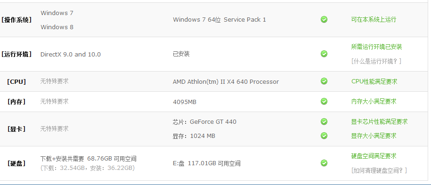
Task: Click 可在本系统上运行 status text
Action: pos(374,19)
